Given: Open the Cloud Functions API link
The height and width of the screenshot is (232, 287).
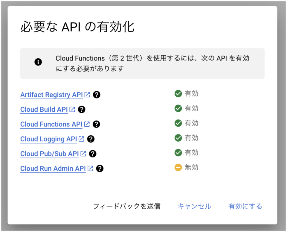Looking at the screenshot, I should click(51, 124).
